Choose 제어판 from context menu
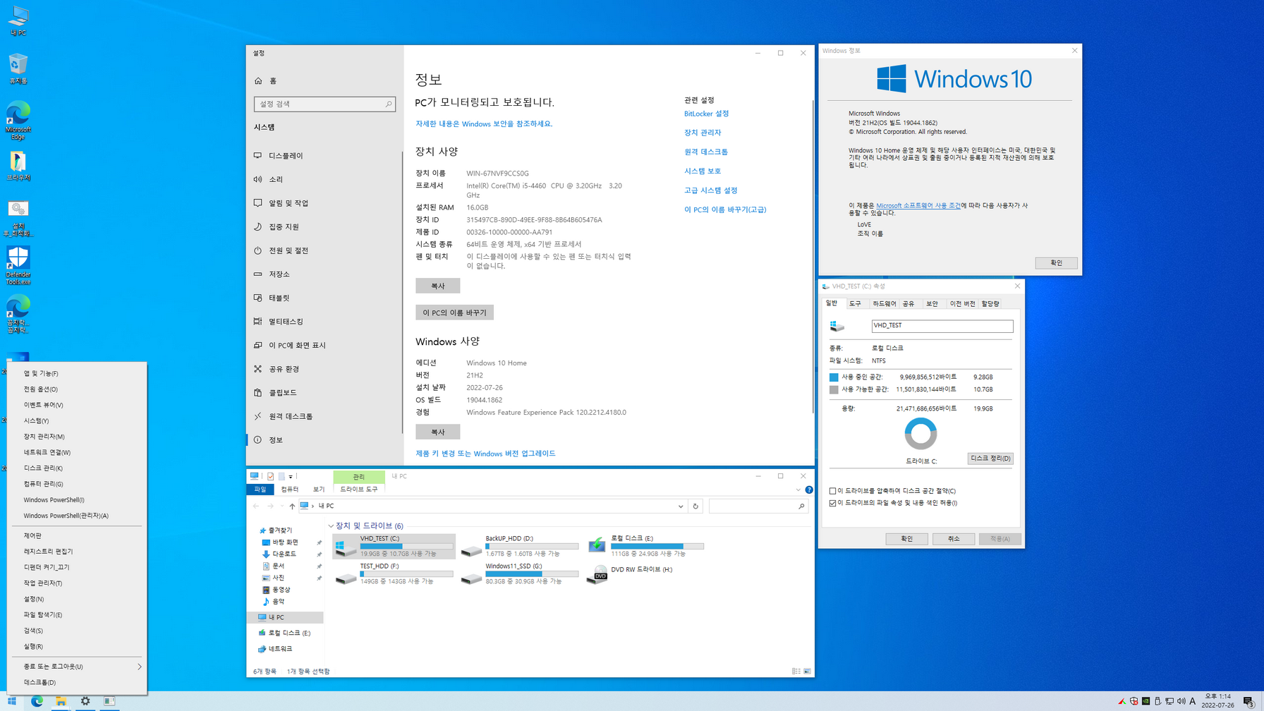This screenshot has width=1264, height=711. [x=77, y=536]
